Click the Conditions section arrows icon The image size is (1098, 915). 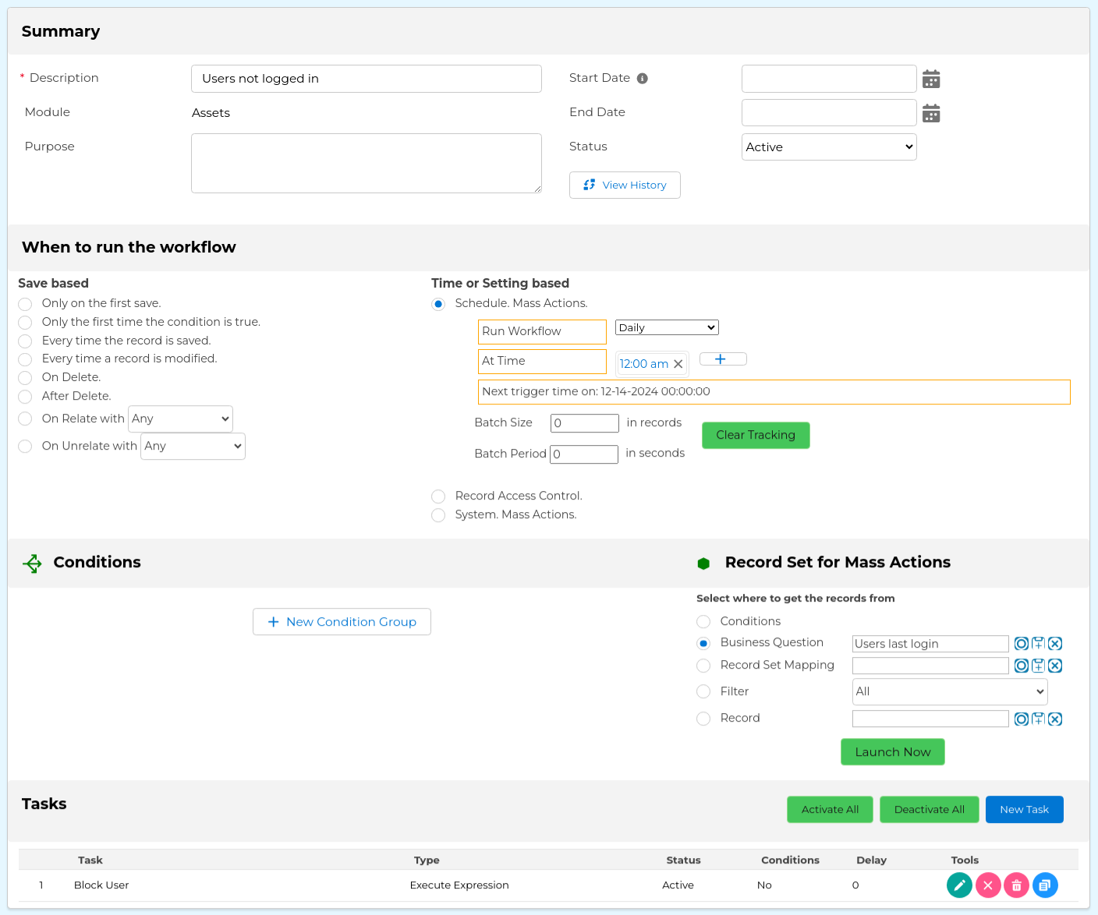(32, 563)
